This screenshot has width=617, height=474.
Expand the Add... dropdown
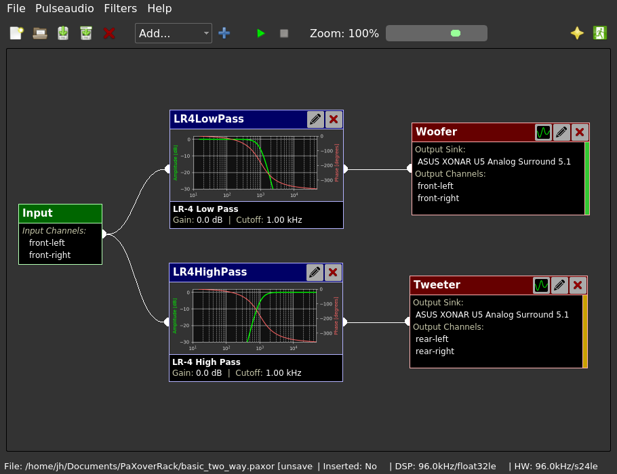pos(174,33)
